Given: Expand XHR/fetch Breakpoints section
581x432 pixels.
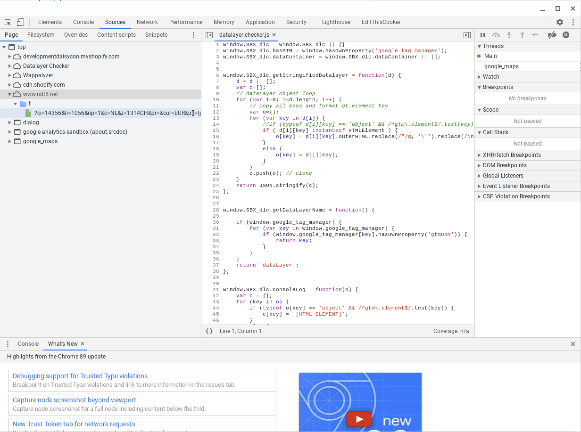Looking at the screenshot, I should tap(511, 155).
